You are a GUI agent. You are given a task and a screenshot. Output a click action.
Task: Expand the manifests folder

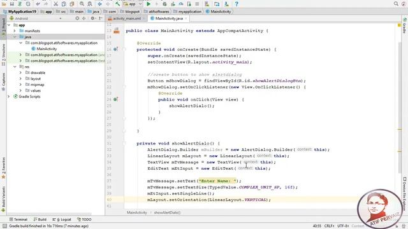(15, 31)
